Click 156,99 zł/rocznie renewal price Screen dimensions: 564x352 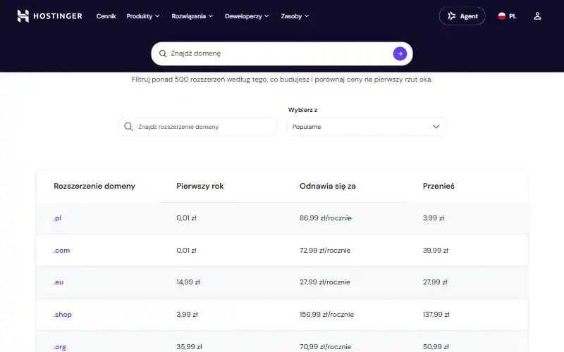point(326,314)
